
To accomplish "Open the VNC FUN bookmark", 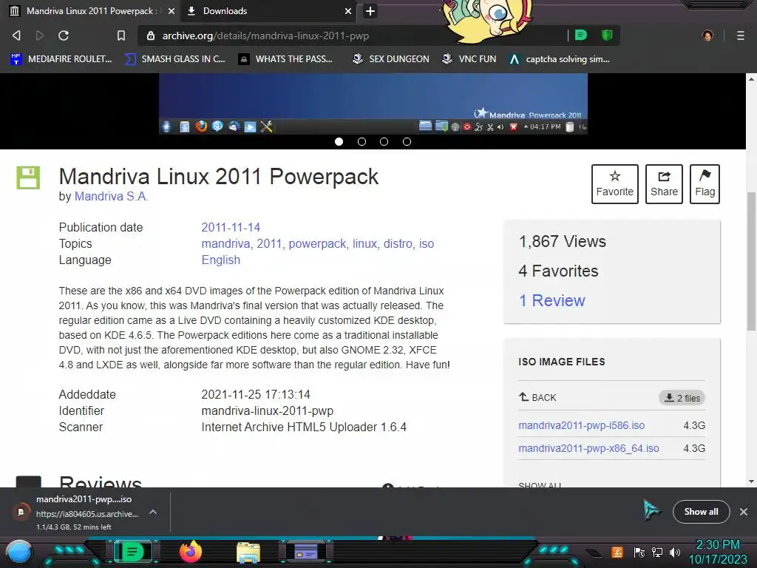I will point(469,59).
